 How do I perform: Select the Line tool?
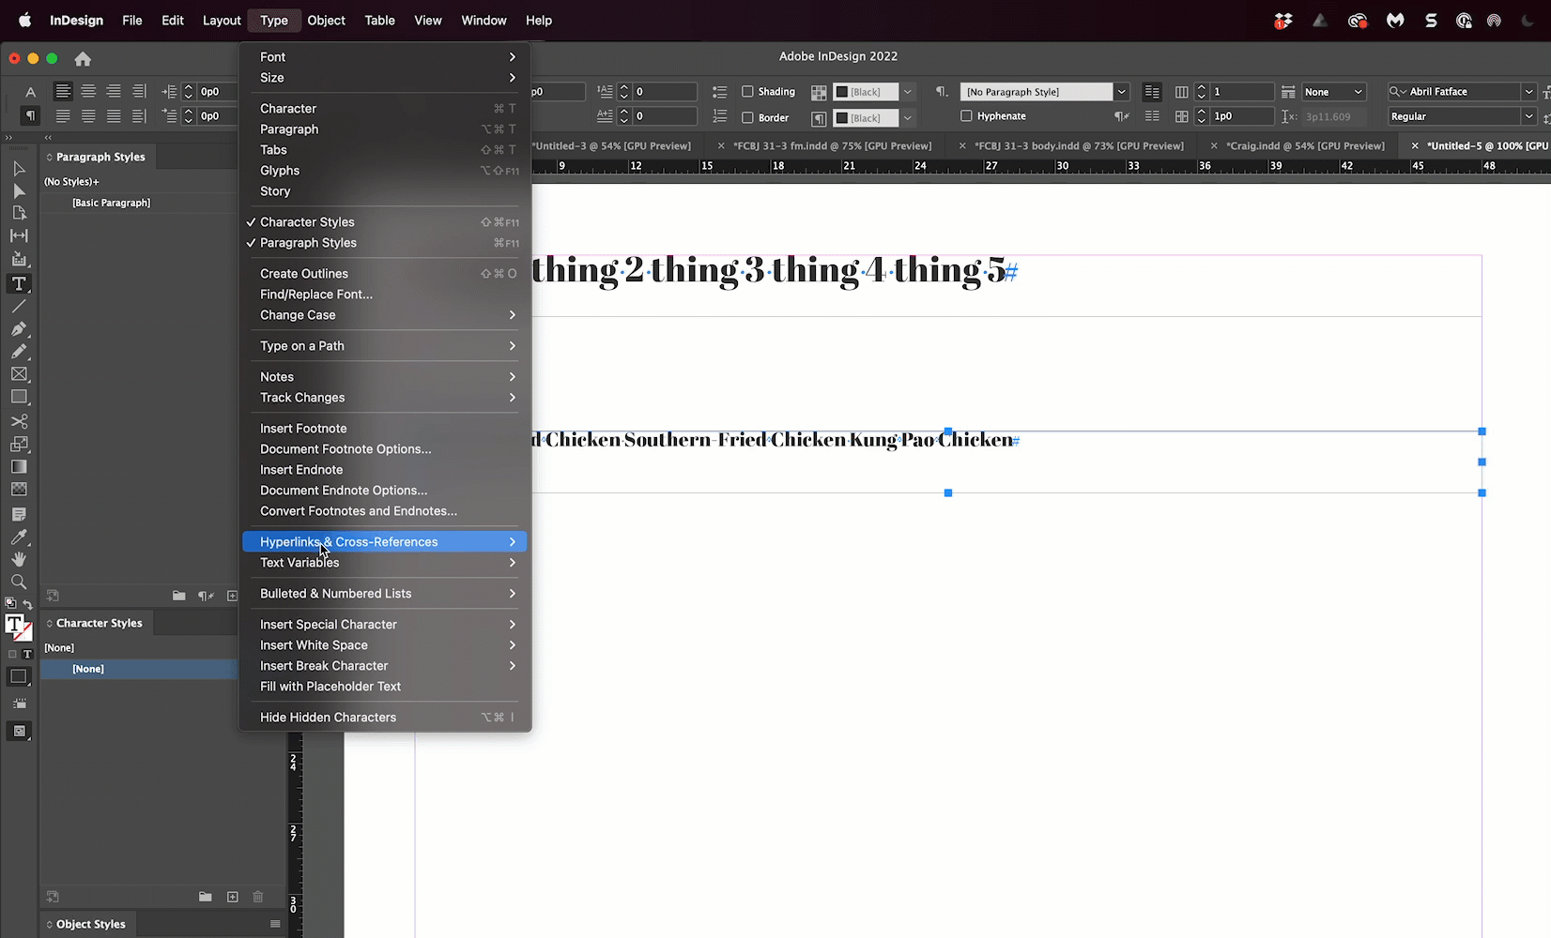pyautogui.click(x=19, y=307)
